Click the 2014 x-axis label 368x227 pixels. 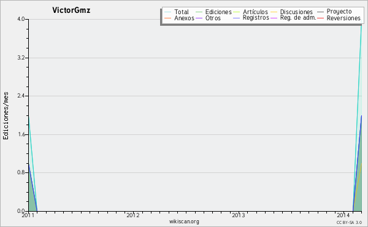[x=343, y=215]
